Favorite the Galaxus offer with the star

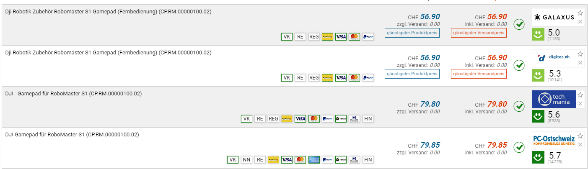(580, 13)
